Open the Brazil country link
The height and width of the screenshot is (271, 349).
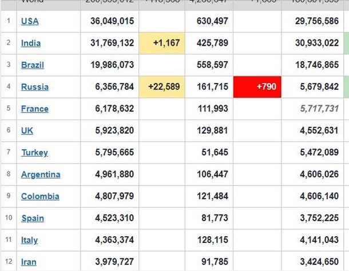click(x=33, y=65)
